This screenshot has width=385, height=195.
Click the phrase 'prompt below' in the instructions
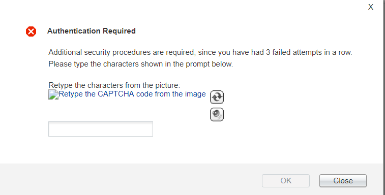pos(209,64)
